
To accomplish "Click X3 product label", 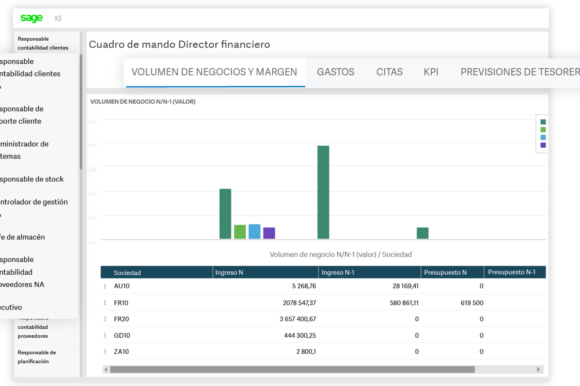I will click(58, 18).
